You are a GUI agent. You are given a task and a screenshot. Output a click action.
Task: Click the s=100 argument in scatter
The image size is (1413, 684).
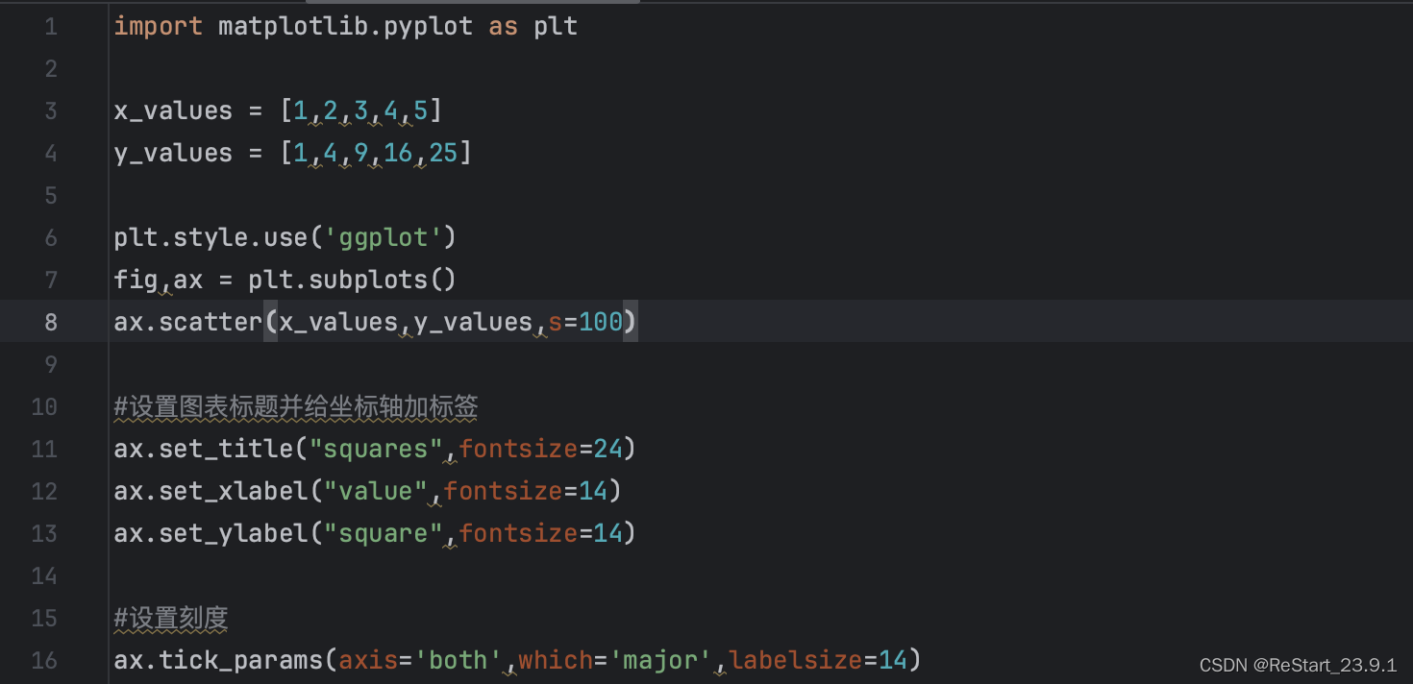pyautogui.click(x=585, y=322)
